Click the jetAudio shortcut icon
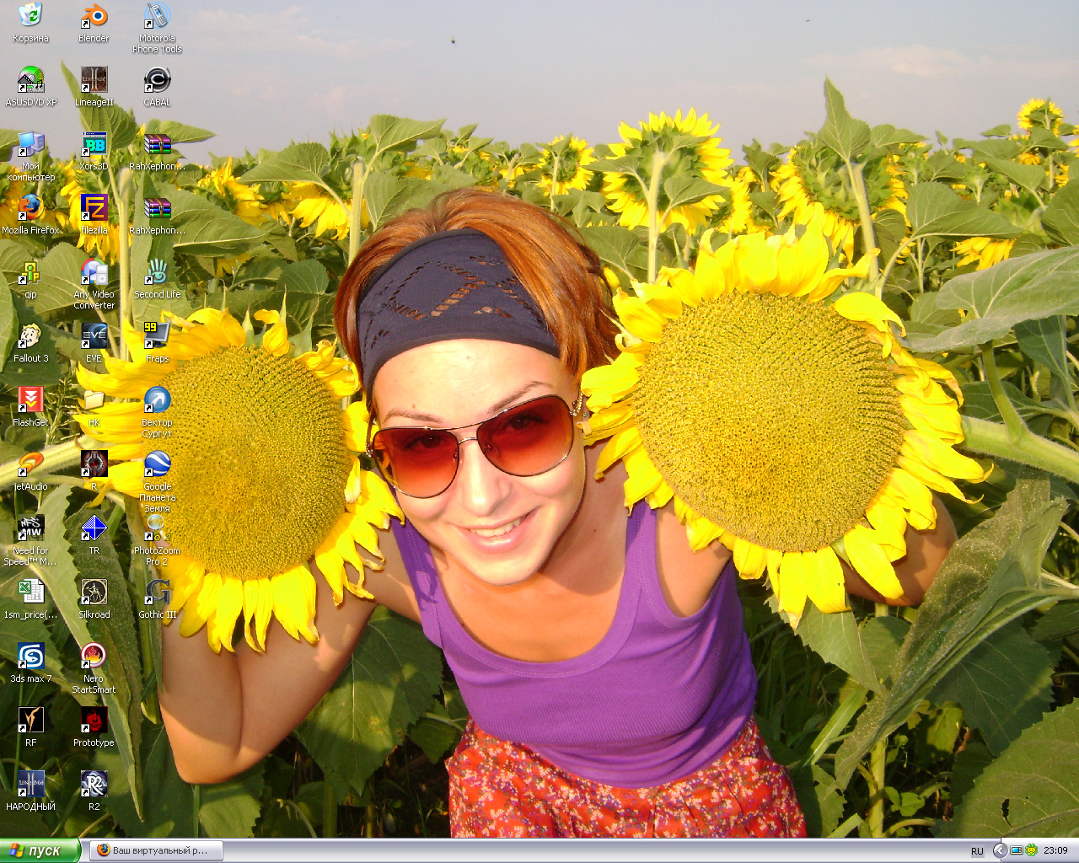Screen dimensions: 1079x863 [x=30, y=464]
